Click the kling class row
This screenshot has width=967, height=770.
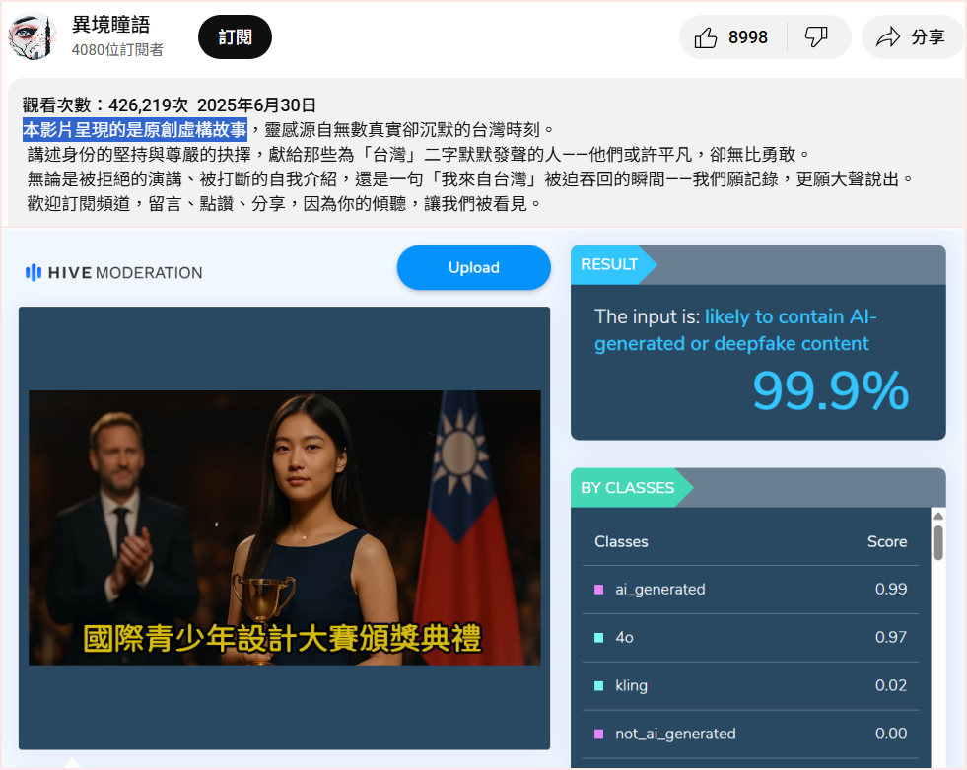(749, 685)
